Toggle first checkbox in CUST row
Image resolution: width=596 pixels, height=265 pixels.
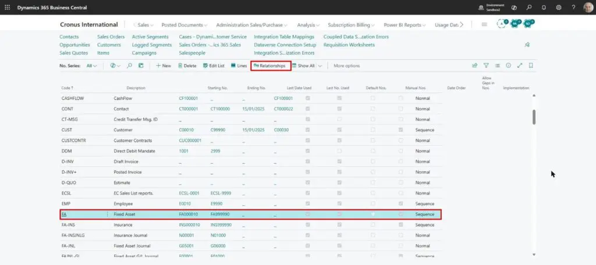(307, 130)
